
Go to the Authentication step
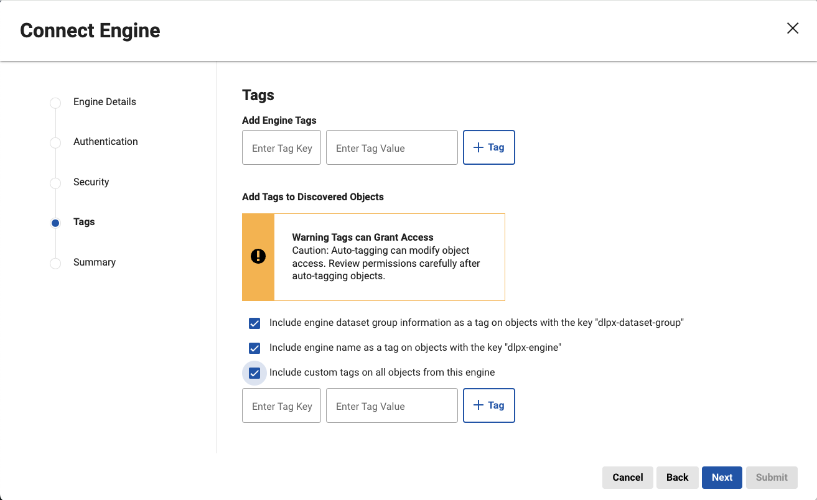[105, 142]
